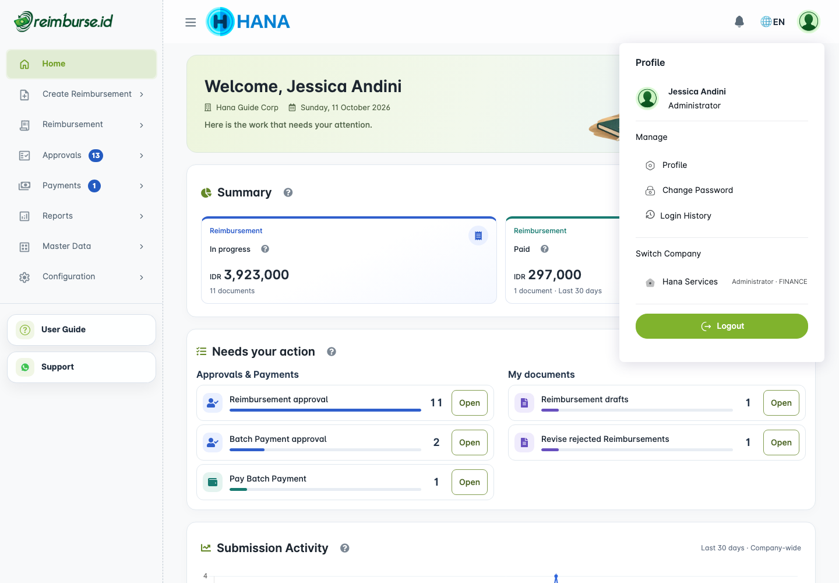
Task: Click the EN language selector
Action: [773, 22]
